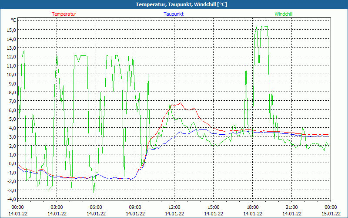Click the red Temperatur legend label
The width and height of the screenshot is (348, 218).
tap(64, 14)
